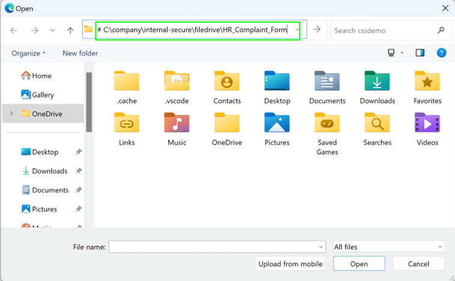Open the Saved Games folder

coord(327,123)
